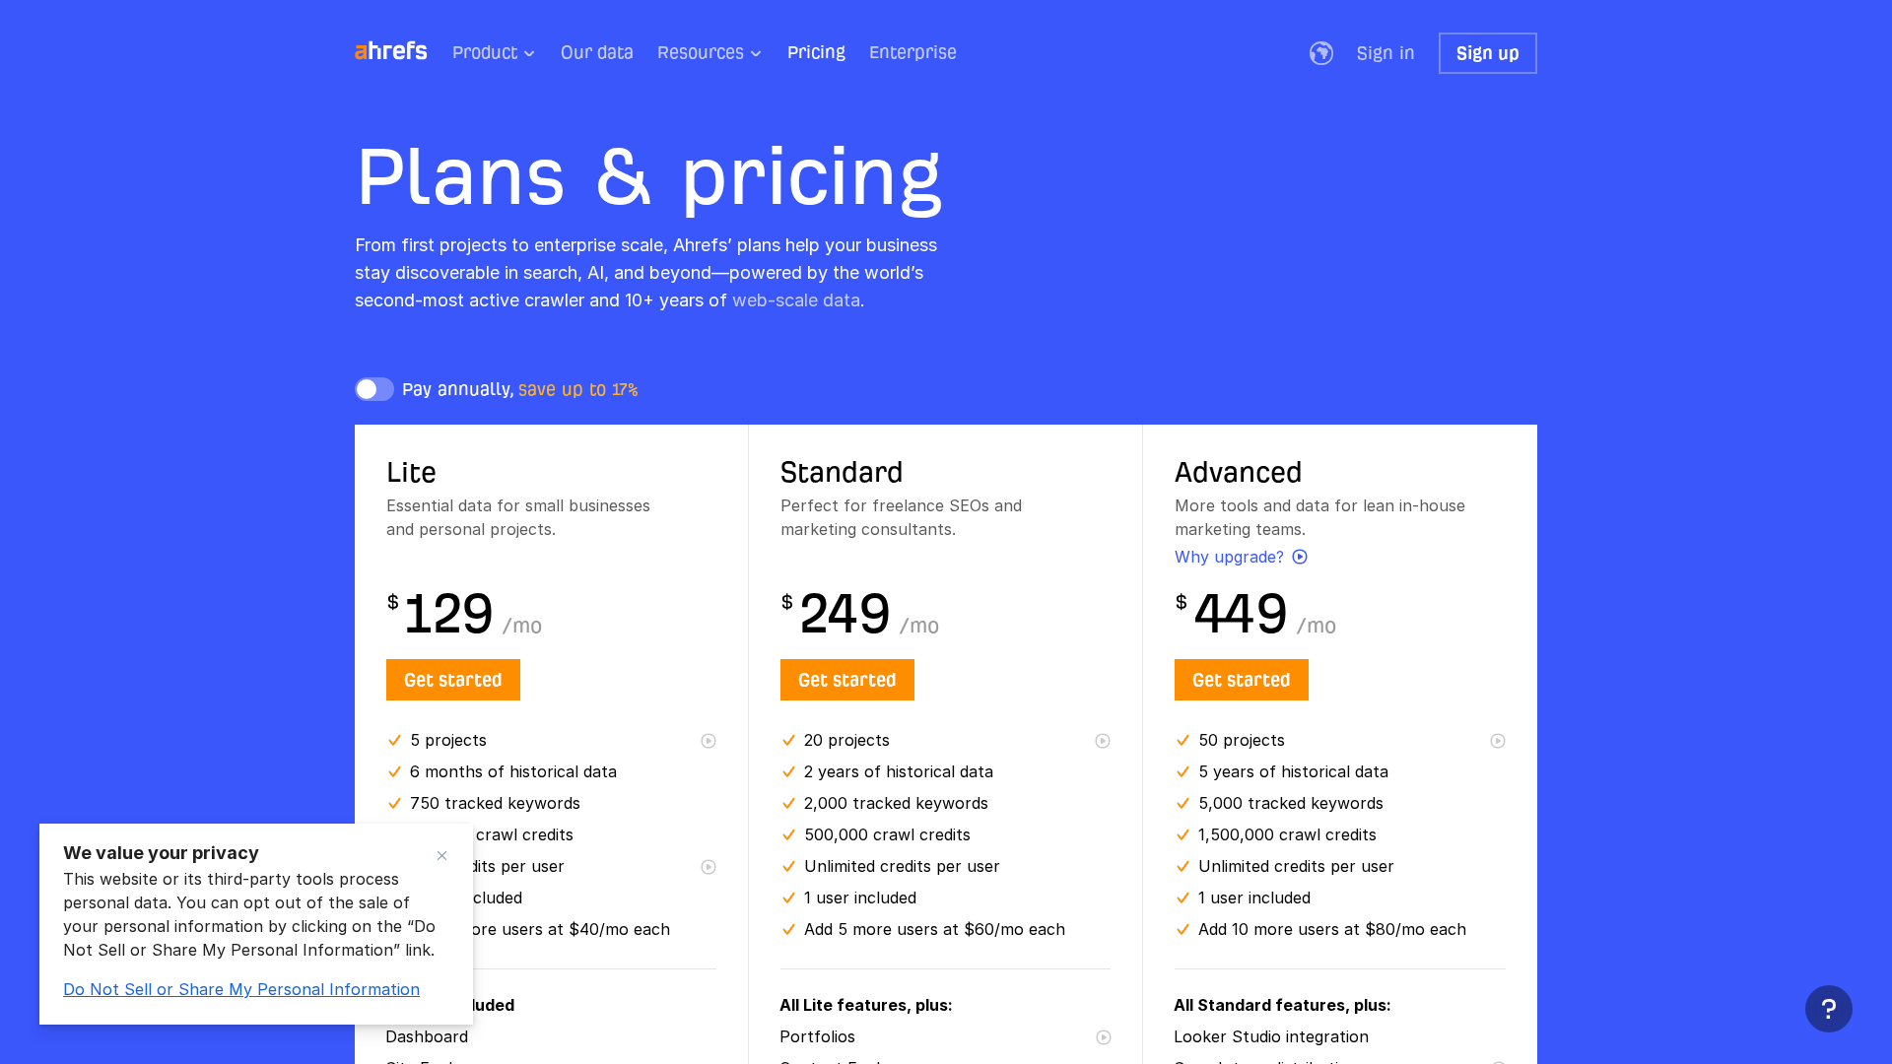Click the globe language selector icon
1892x1064 pixels.
[1320, 53]
